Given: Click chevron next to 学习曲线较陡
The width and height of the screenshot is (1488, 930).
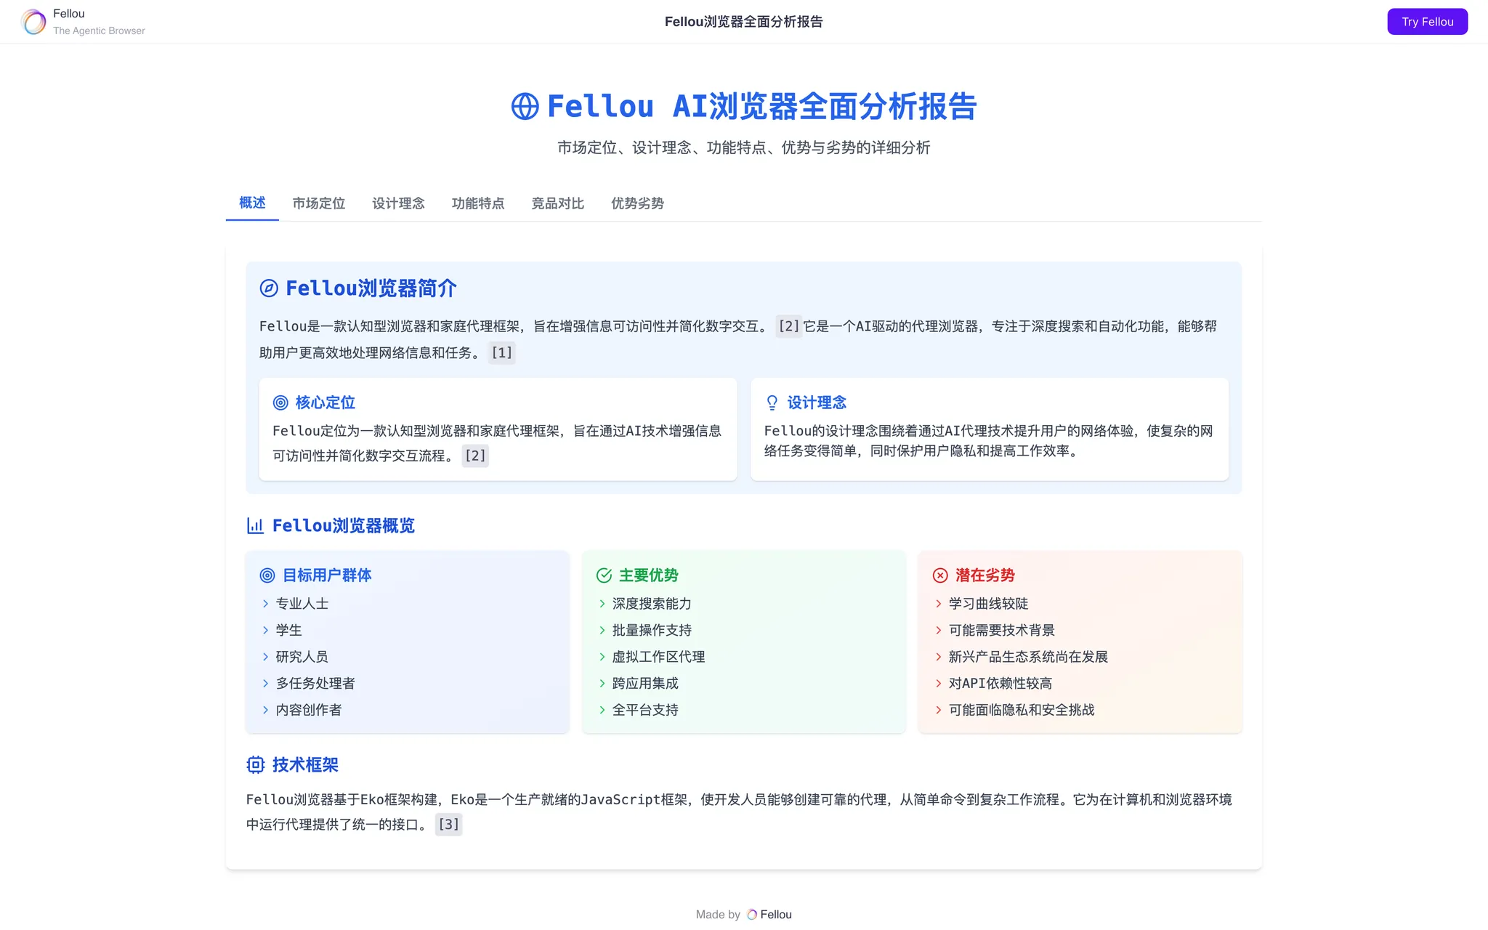Looking at the screenshot, I should (939, 604).
